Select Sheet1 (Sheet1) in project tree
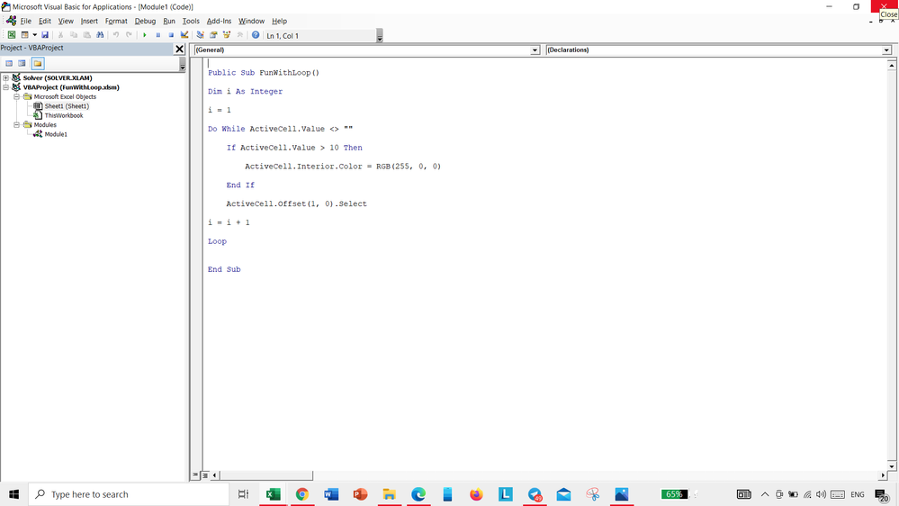 (x=67, y=106)
